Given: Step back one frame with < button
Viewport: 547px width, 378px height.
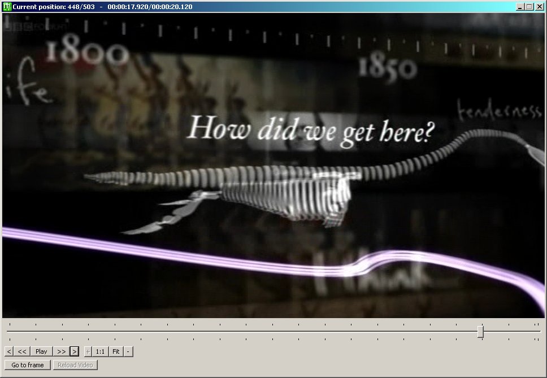Looking at the screenshot, I should coord(9,351).
